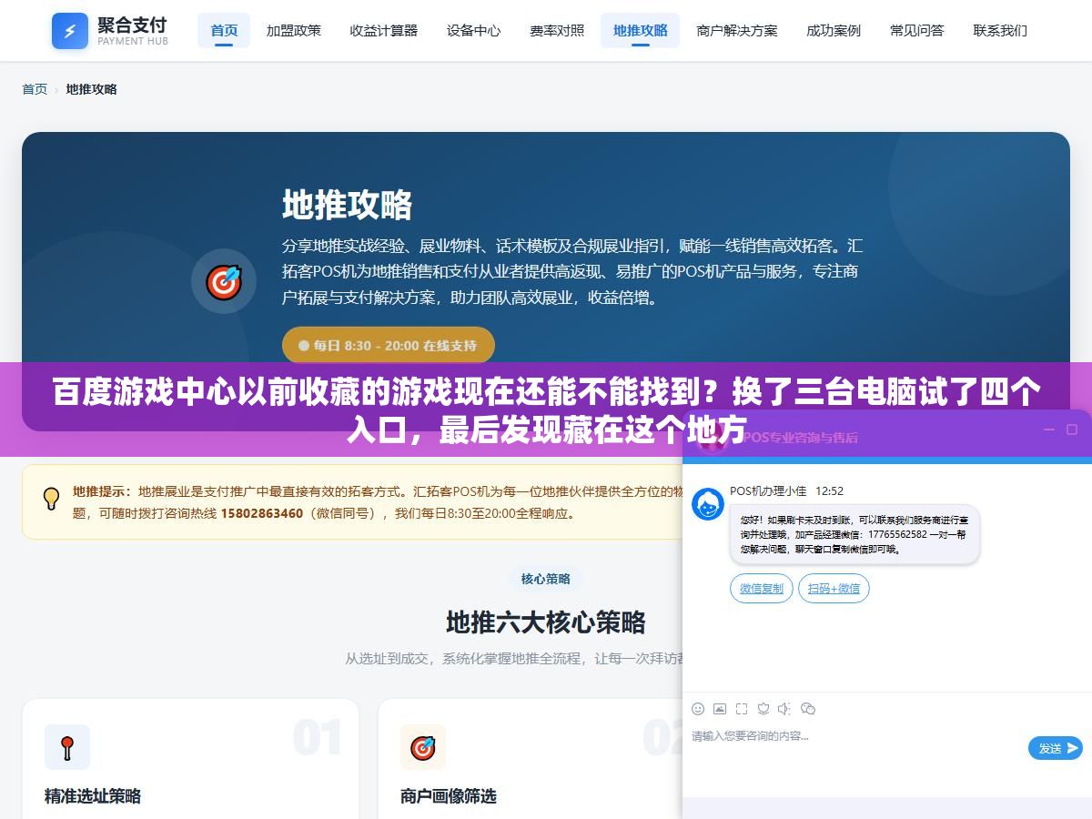Open the 首页 tab in the top navigation
This screenshot has height=819, width=1092.
click(x=224, y=30)
